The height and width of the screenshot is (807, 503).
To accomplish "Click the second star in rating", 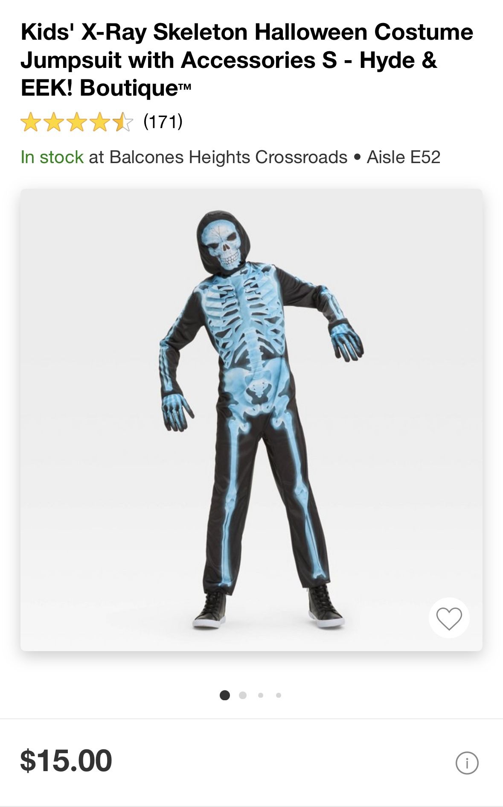I will tap(54, 122).
